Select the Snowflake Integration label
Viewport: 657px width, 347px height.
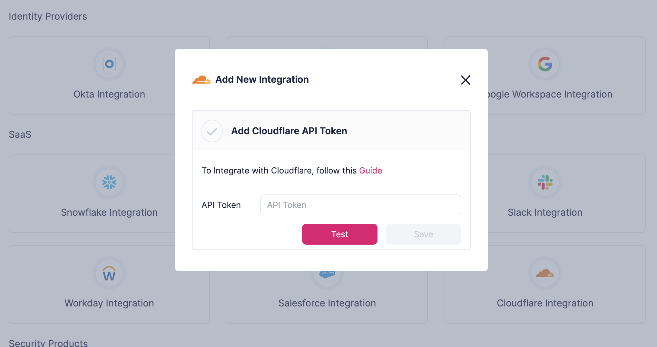click(x=109, y=212)
